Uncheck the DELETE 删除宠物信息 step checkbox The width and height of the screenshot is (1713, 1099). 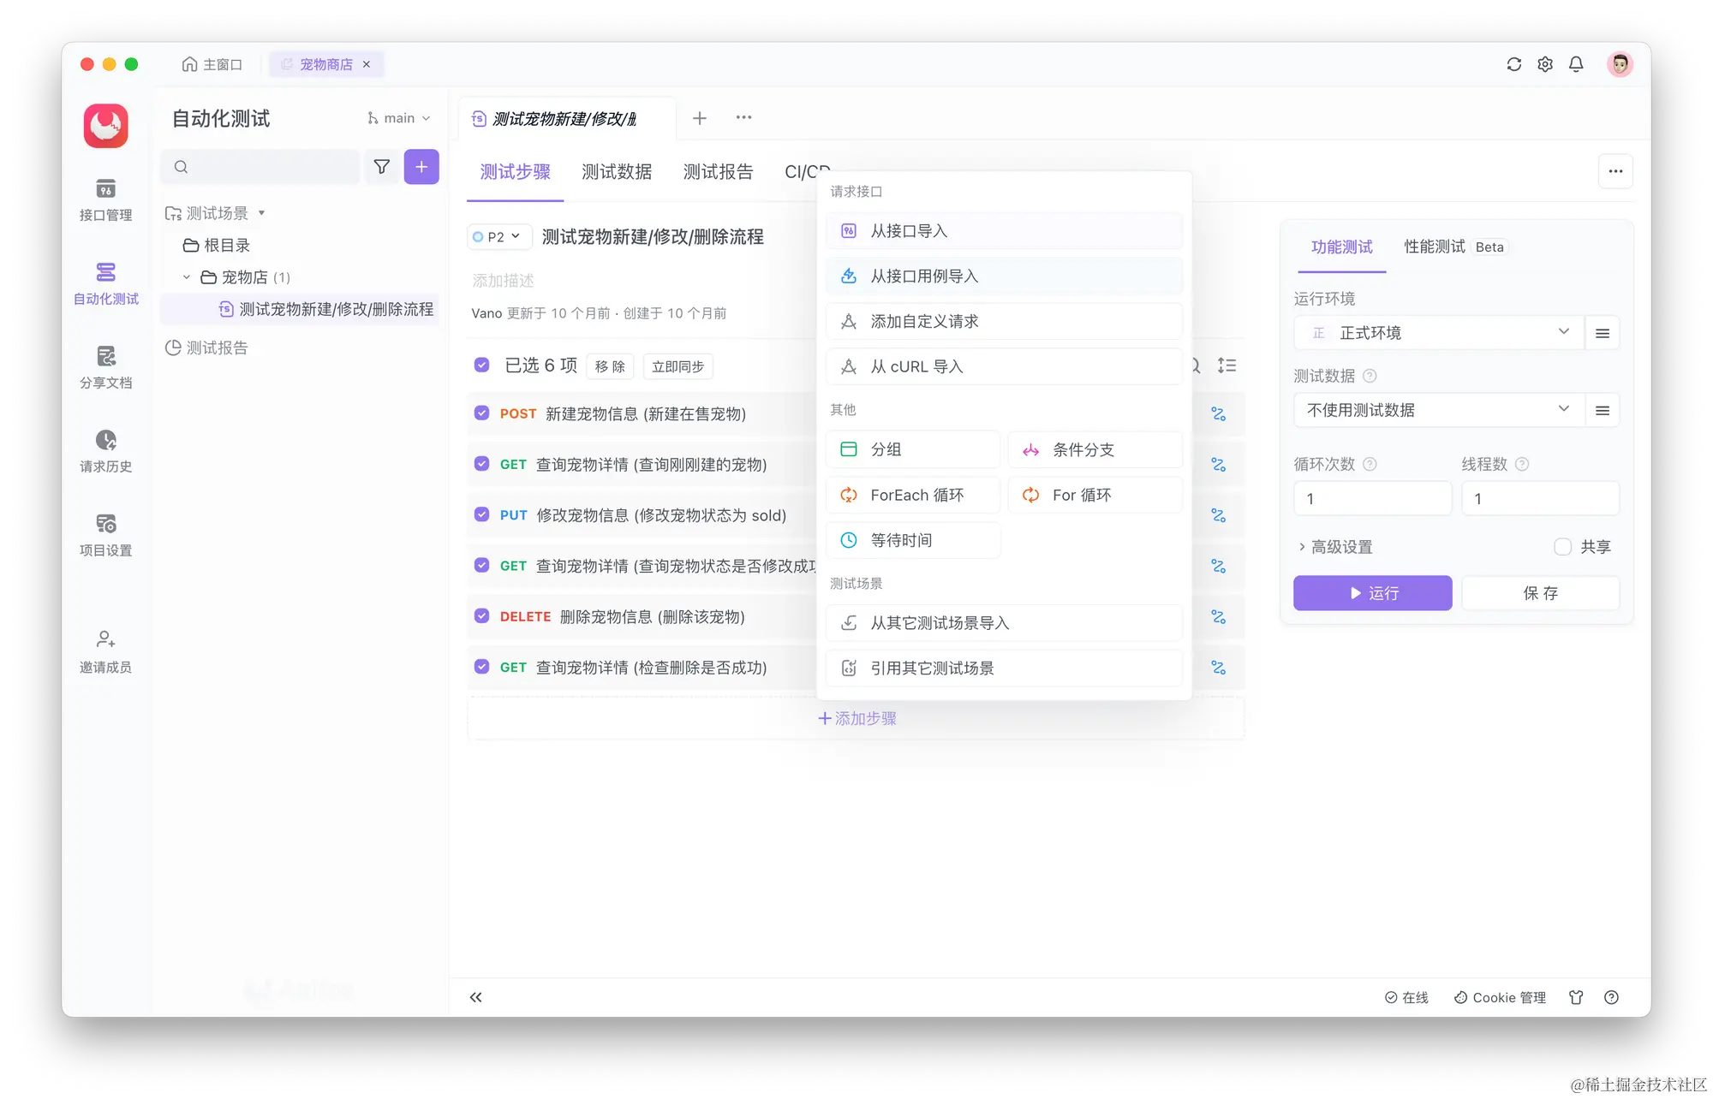481,616
